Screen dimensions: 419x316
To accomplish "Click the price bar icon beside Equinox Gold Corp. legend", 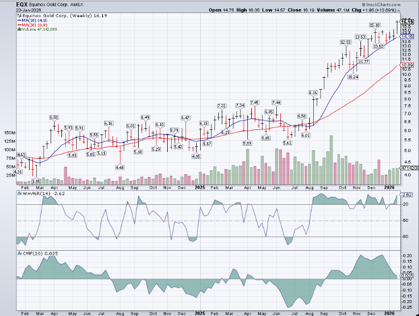I will click(x=18, y=15).
